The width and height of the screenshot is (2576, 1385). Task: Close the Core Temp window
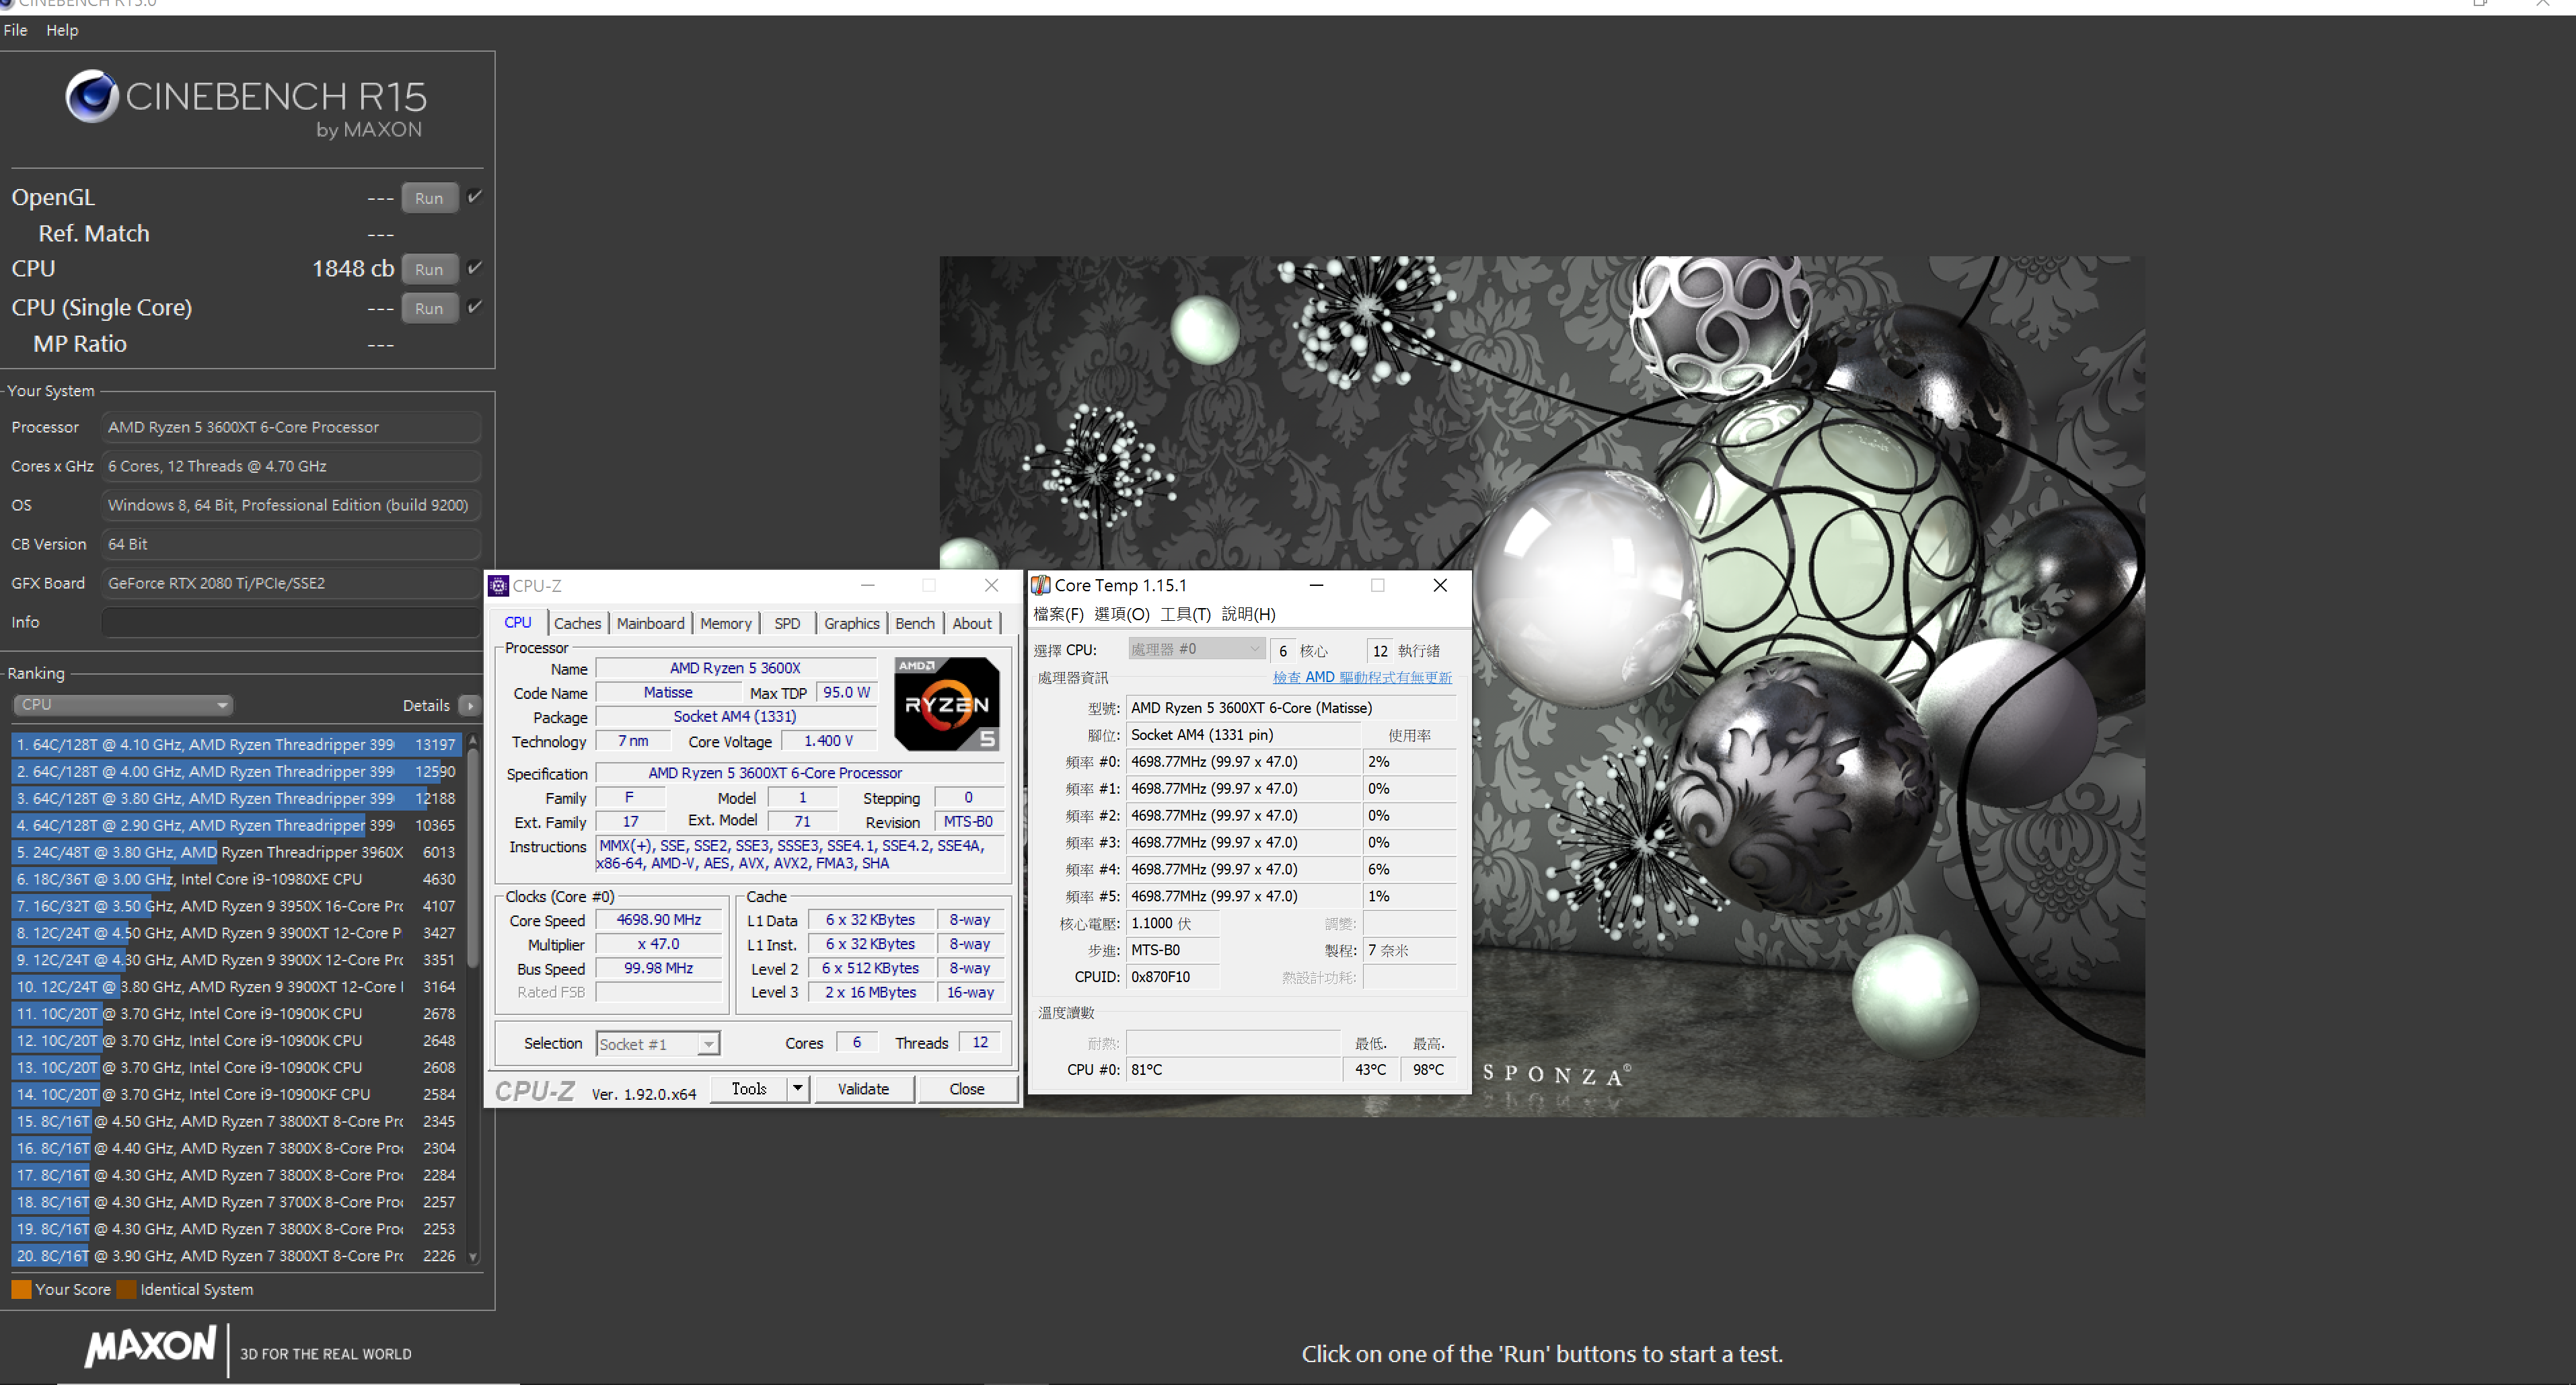pos(1440,586)
